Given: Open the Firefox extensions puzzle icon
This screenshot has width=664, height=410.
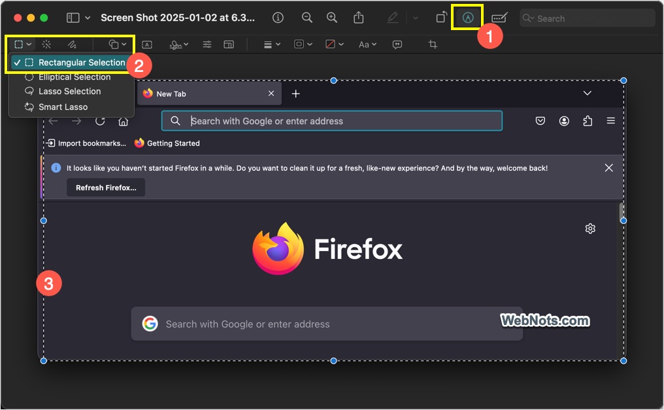Looking at the screenshot, I should [588, 121].
